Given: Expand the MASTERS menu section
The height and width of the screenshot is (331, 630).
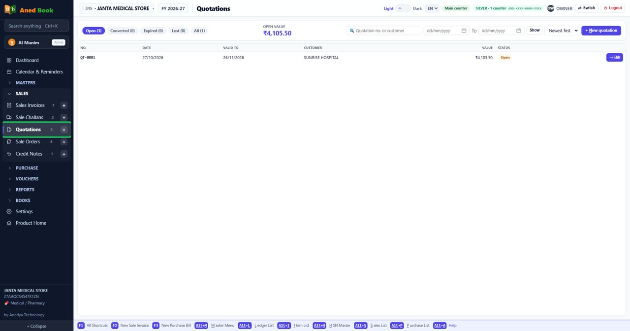Looking at the screenshot, I should click(x=26, y=83).
